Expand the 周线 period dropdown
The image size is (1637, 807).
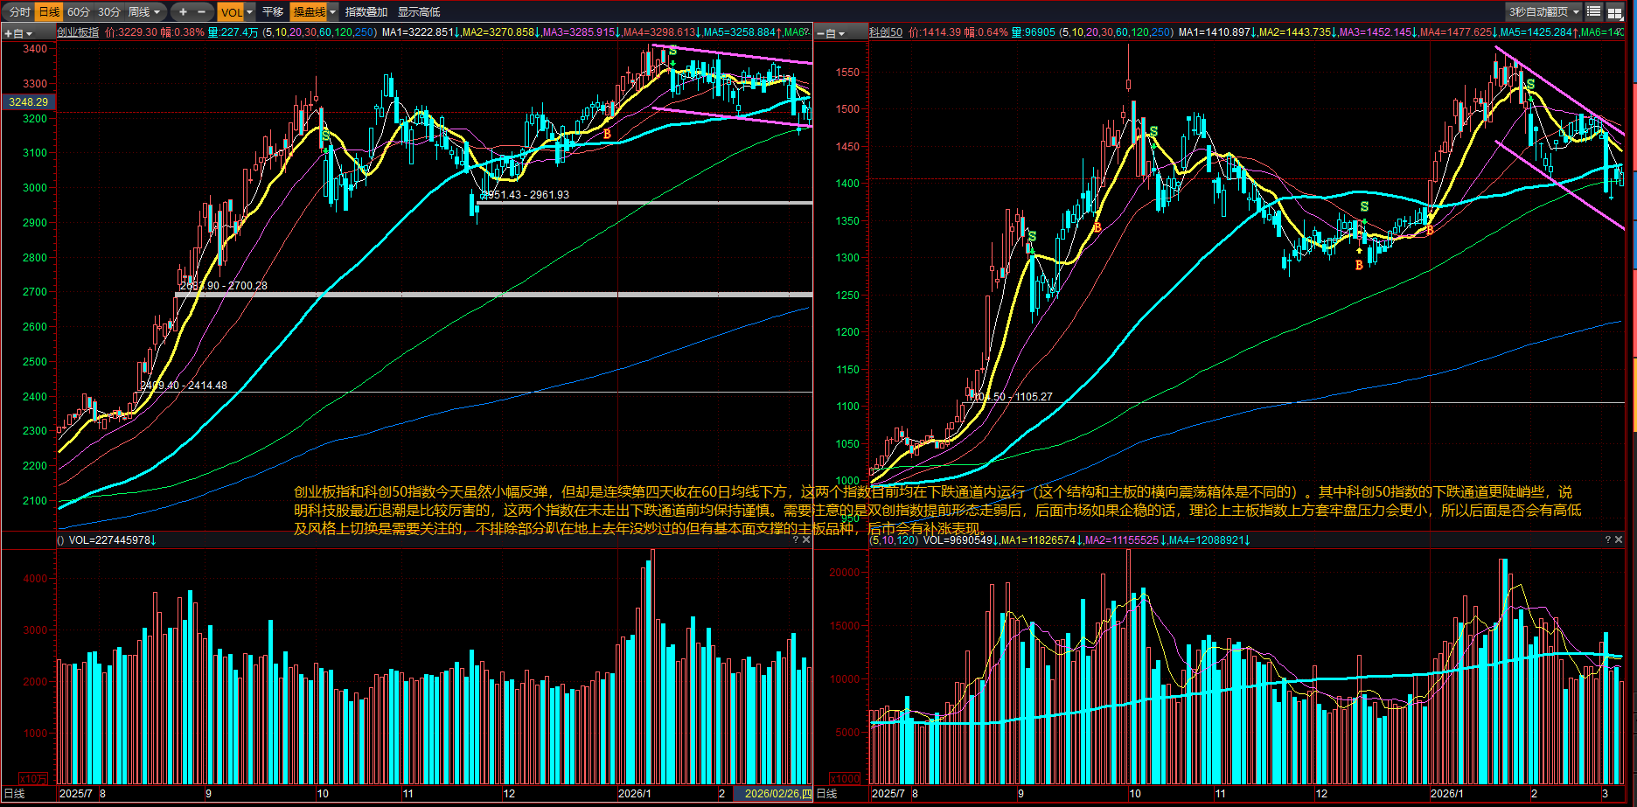144,11
